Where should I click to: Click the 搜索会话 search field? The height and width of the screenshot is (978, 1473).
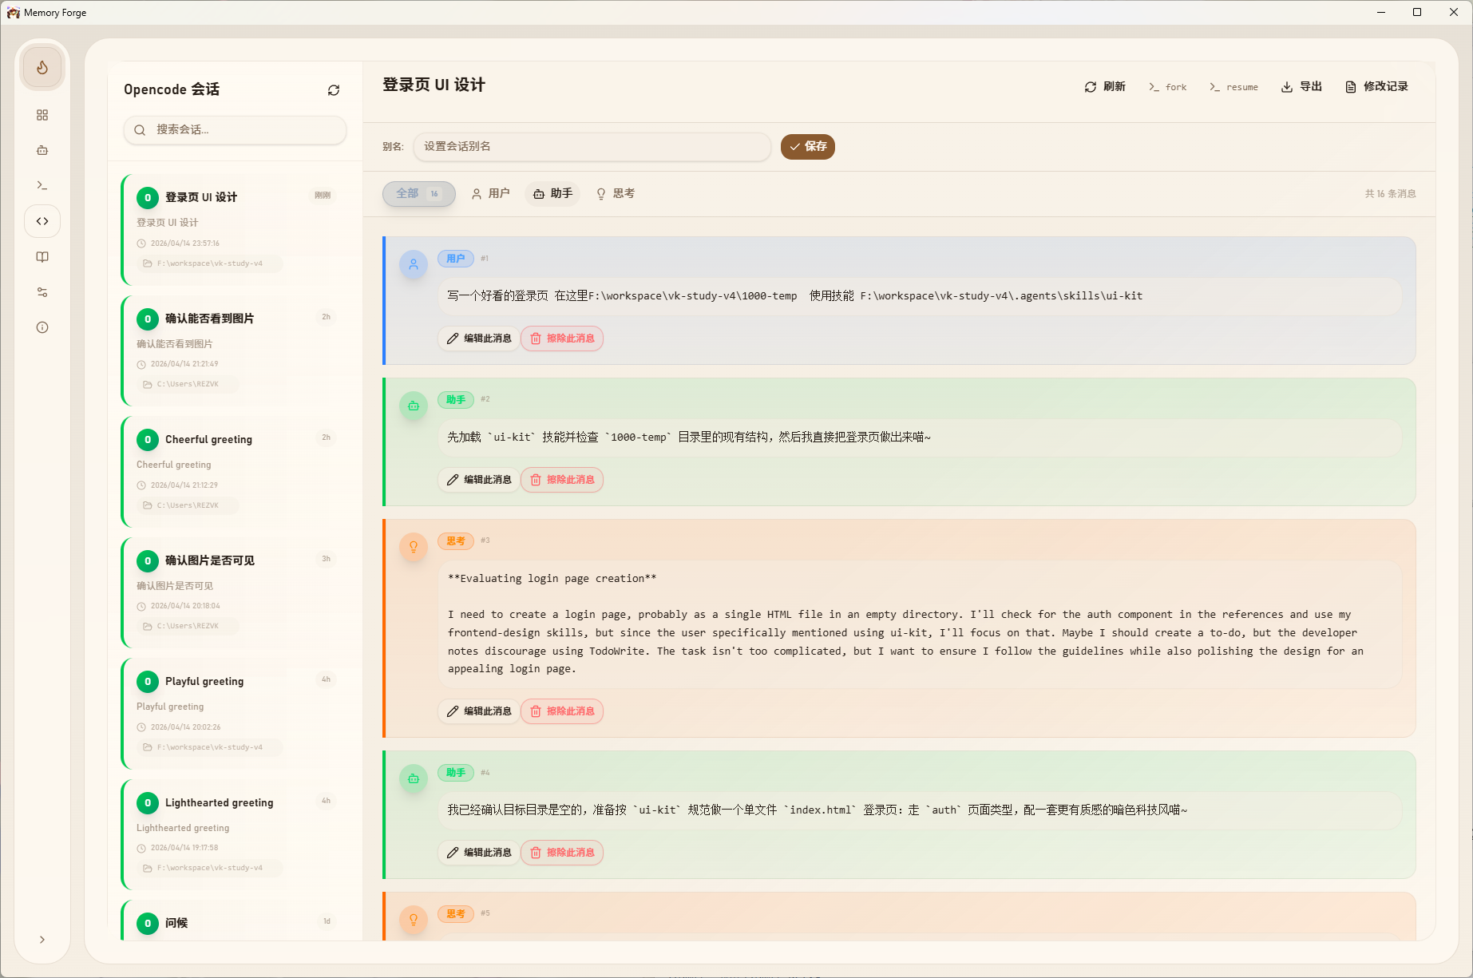click(x=235, y=130)
